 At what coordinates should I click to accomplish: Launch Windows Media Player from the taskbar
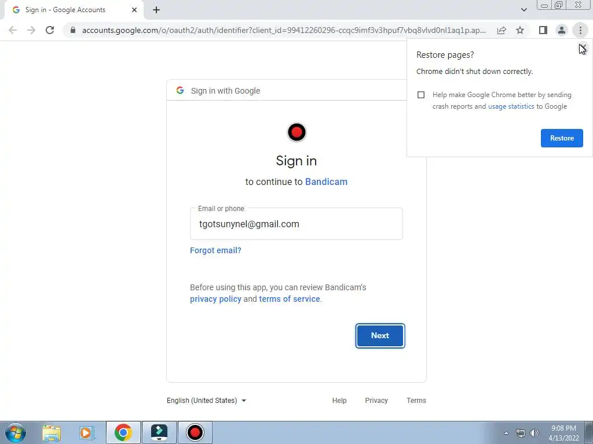86,432
